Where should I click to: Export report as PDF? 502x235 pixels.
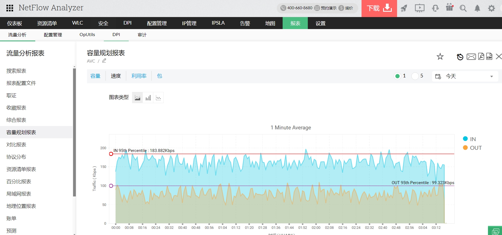click(x=481, y=56)
